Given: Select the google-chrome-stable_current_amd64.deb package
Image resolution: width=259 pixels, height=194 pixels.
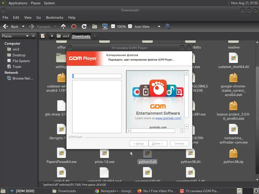Looking at the screenshot, I should click(233, 78).
